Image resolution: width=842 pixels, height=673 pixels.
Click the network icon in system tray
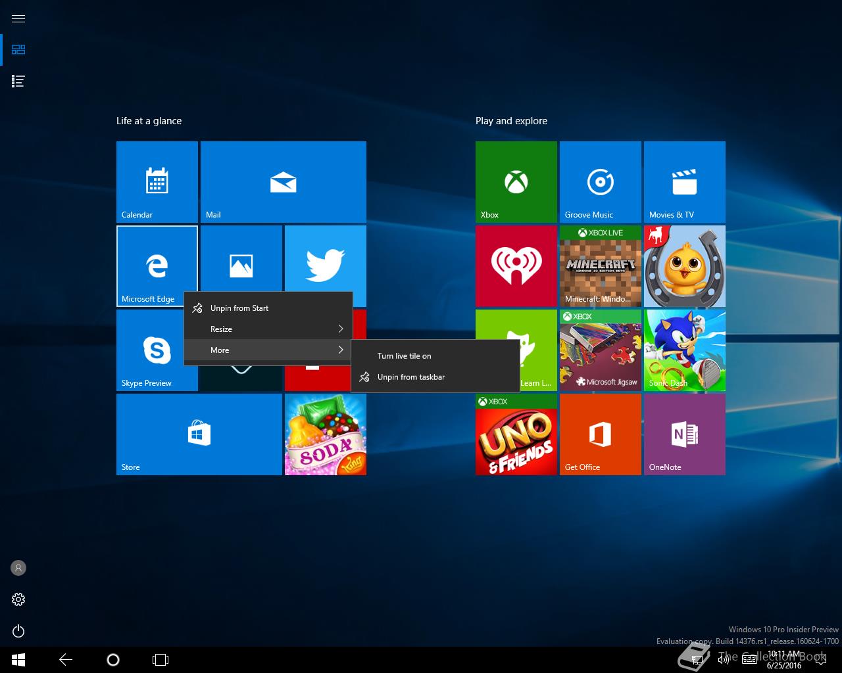[696, 659]
